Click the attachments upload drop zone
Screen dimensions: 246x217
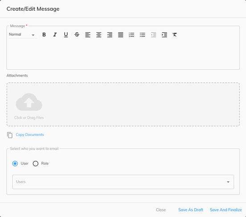[x=123, y=104]
